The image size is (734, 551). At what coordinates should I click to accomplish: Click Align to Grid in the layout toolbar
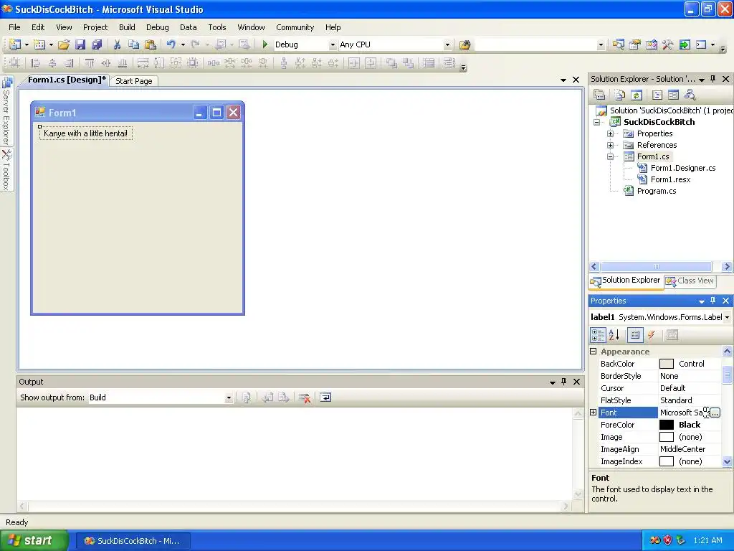point(14,63)
